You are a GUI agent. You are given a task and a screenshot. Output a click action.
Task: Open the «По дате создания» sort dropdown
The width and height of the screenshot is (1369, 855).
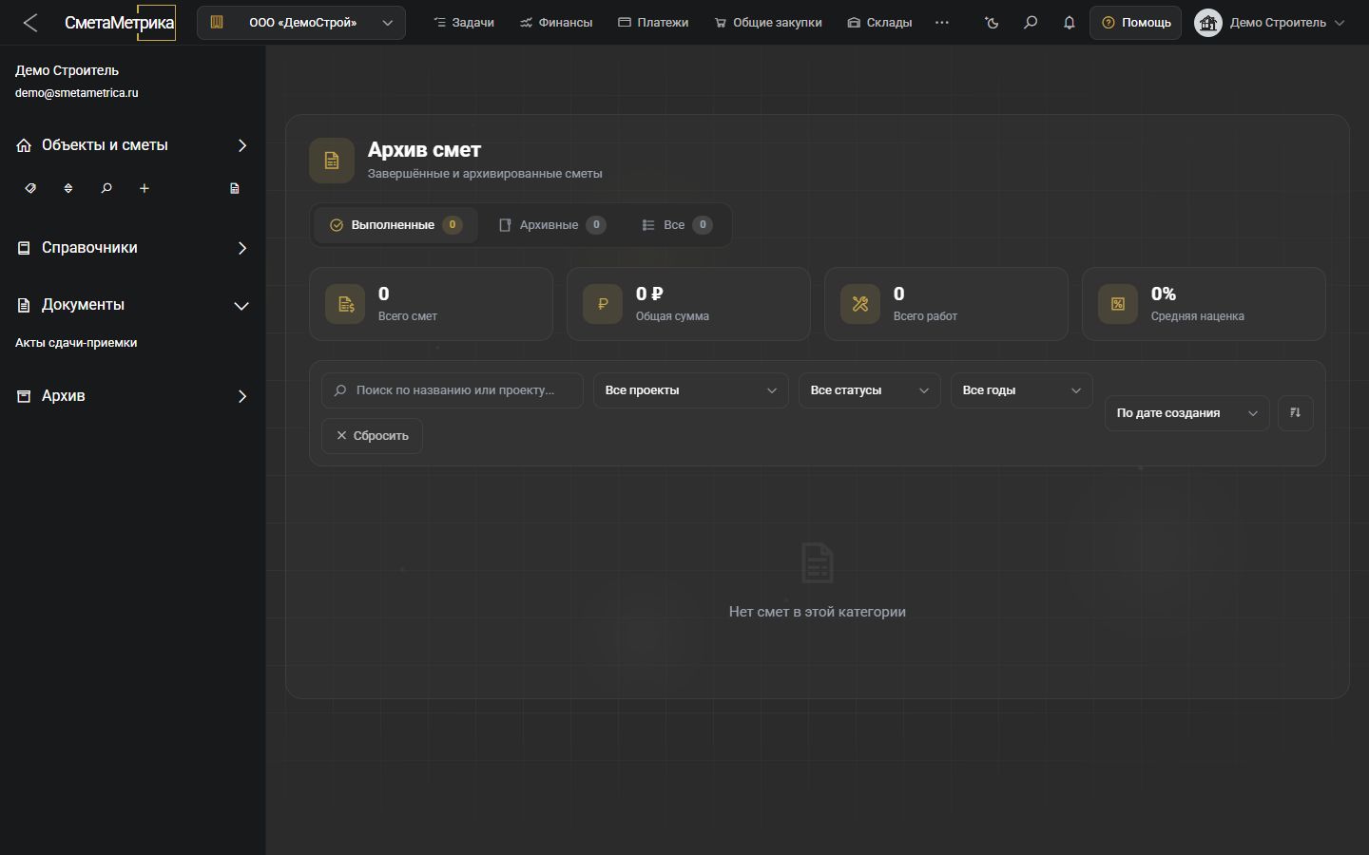[x=1187, y=413]
